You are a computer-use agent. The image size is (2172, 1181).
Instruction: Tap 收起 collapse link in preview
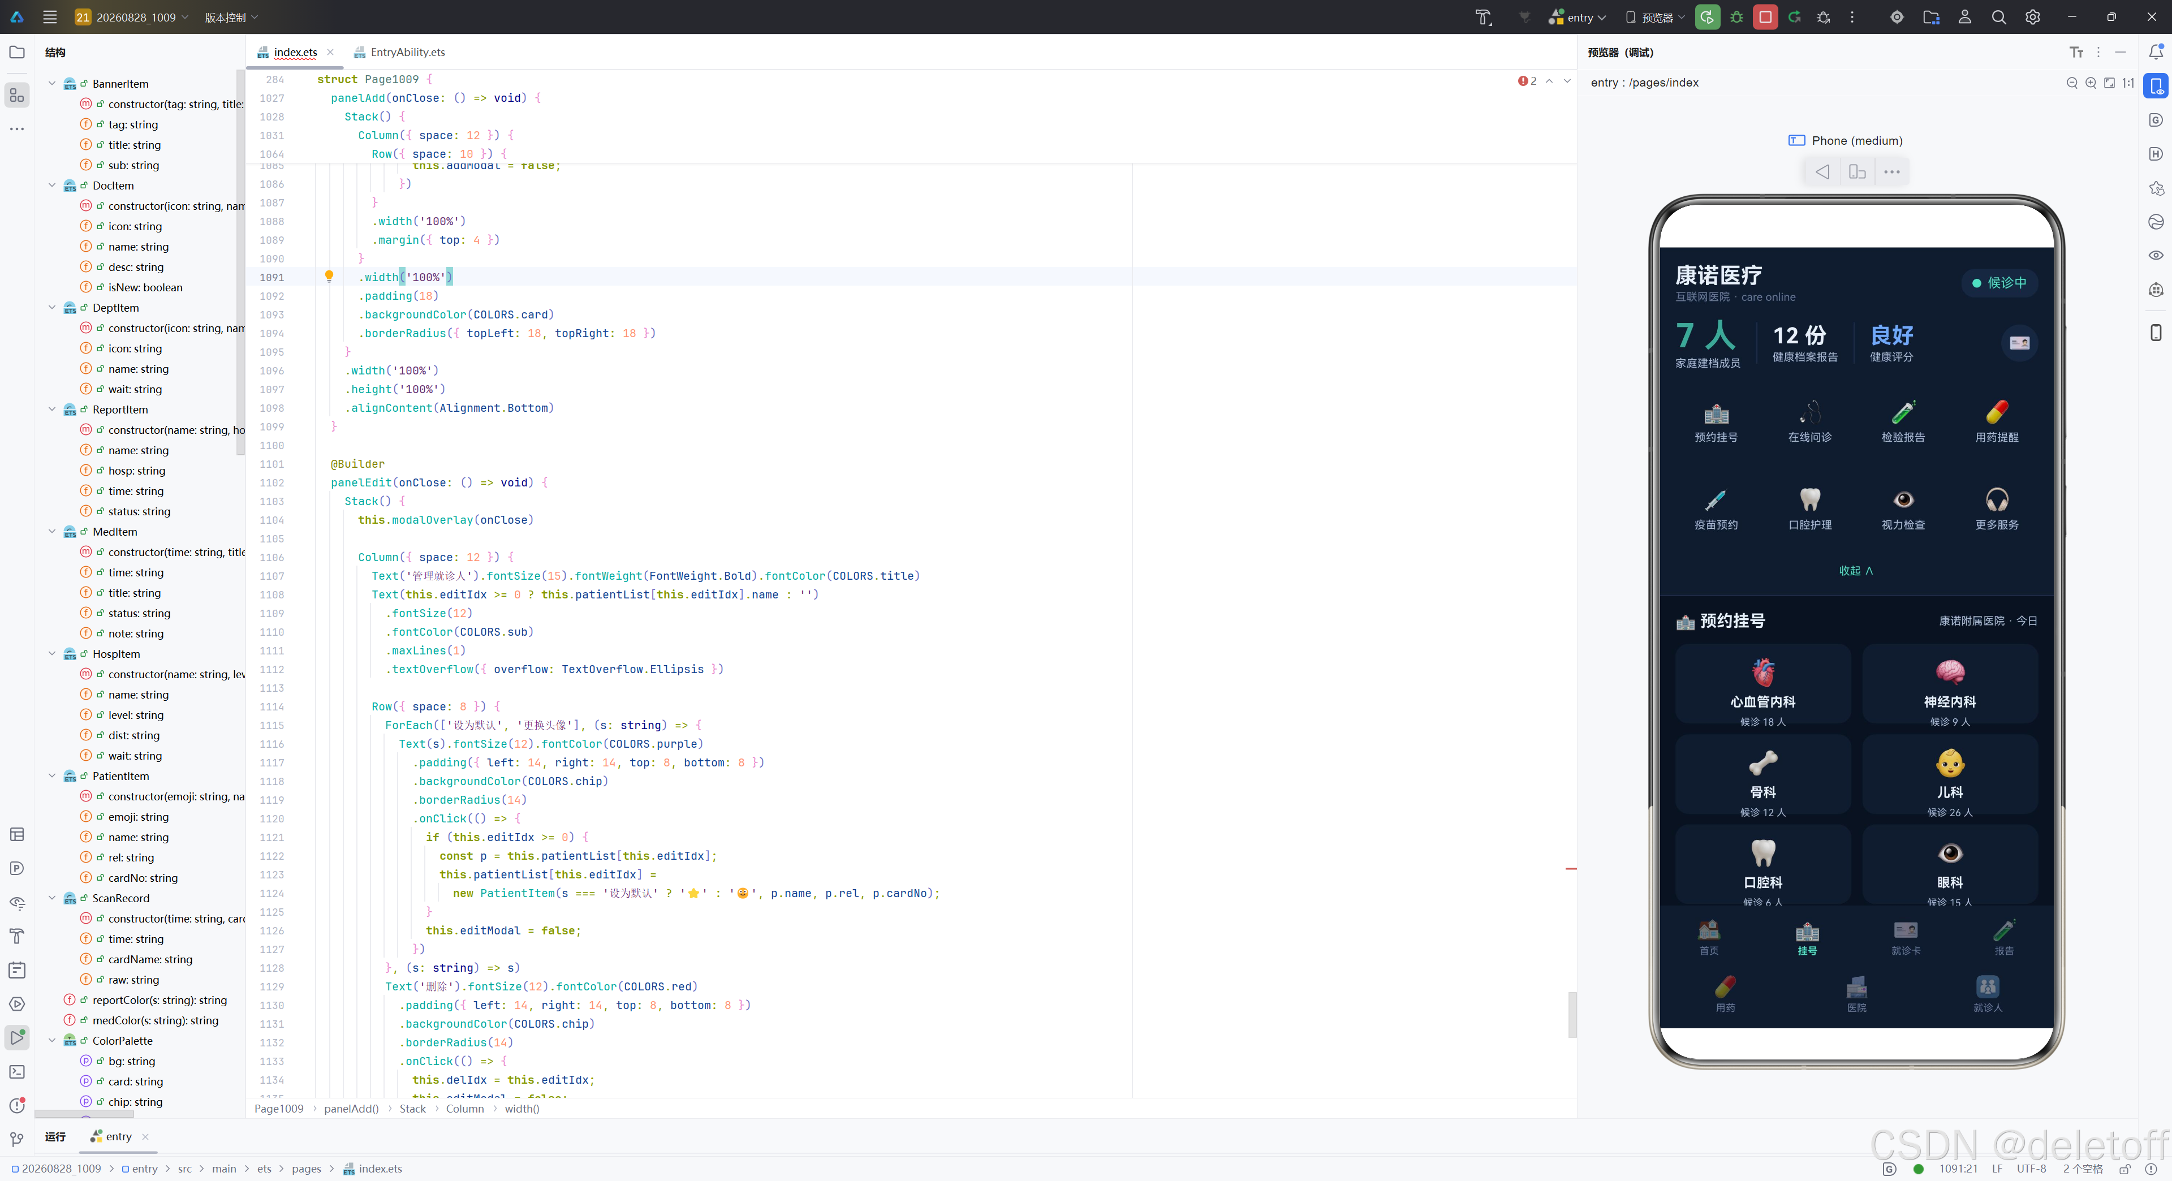pos(1856,571)
